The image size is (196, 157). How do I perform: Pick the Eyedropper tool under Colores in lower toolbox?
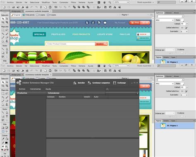tap(3, 139)
